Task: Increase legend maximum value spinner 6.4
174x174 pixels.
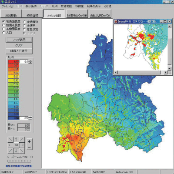Action: [x=30, y=61]
